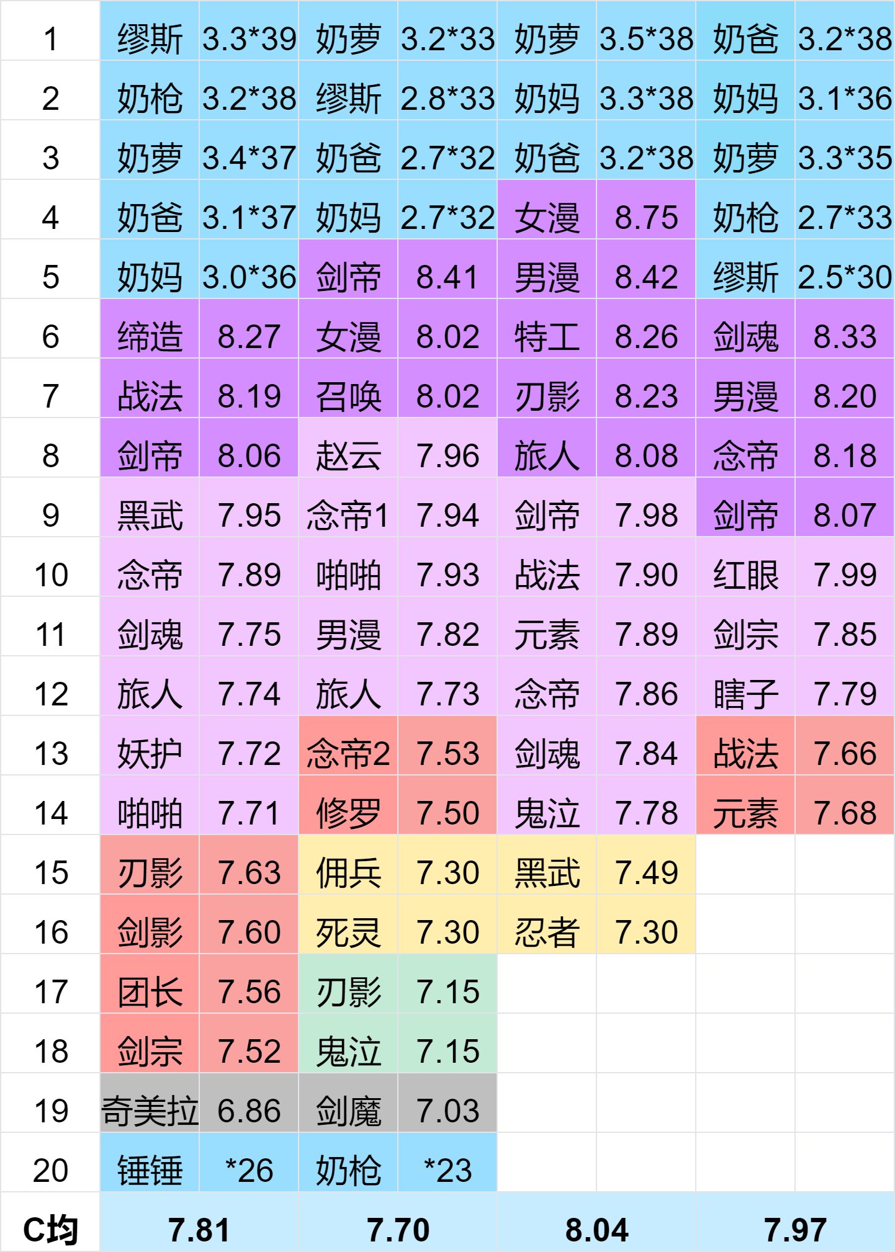Select the 8.41 score cell
Viewport: 895px width, 1252px height.
[447, 269]
